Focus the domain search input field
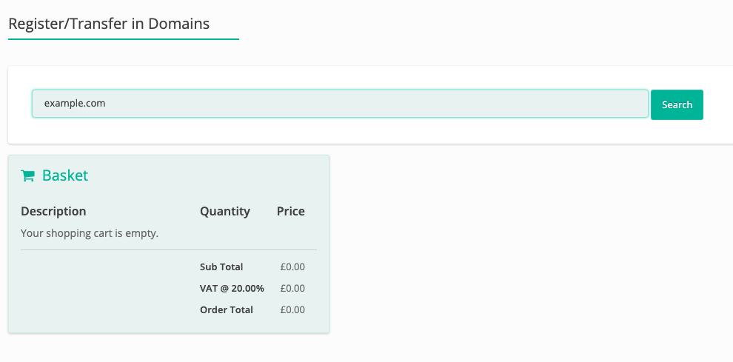 point(340,104)
